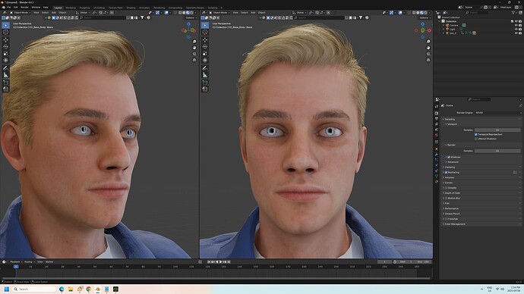Click zoom view icon in right viewport
The width and height of the screenshot is (524, 294).
428,42
